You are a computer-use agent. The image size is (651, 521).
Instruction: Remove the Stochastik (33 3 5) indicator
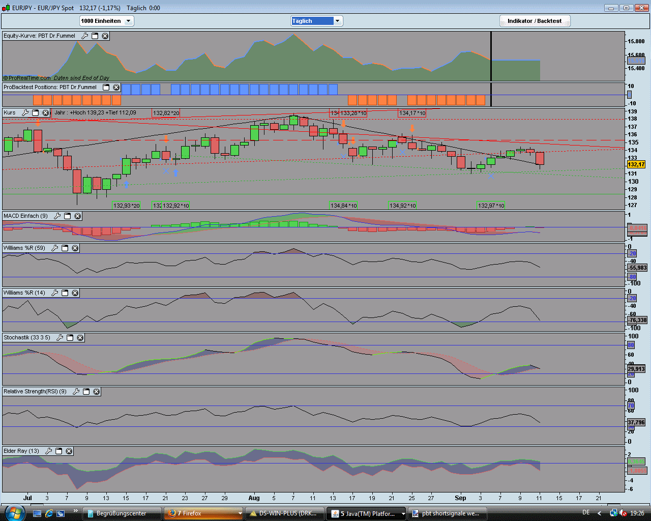pyautogui.click(x=80, y=338)
